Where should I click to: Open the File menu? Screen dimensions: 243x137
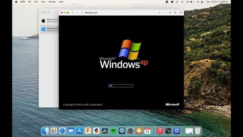(x=30, y=2)
